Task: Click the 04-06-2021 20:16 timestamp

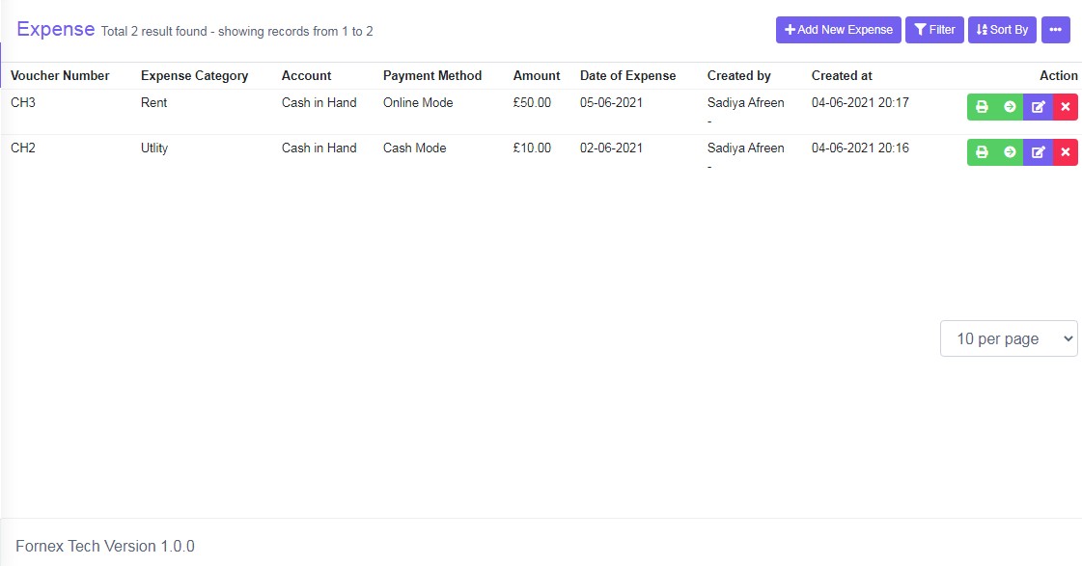Action: coord(861,148)
